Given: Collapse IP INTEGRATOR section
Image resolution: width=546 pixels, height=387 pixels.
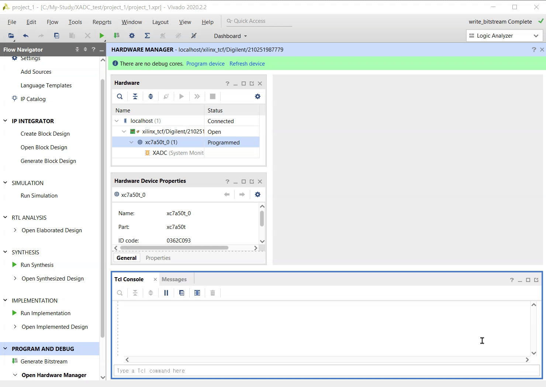Looking at the screenshot, I should (x=5, y=121).
